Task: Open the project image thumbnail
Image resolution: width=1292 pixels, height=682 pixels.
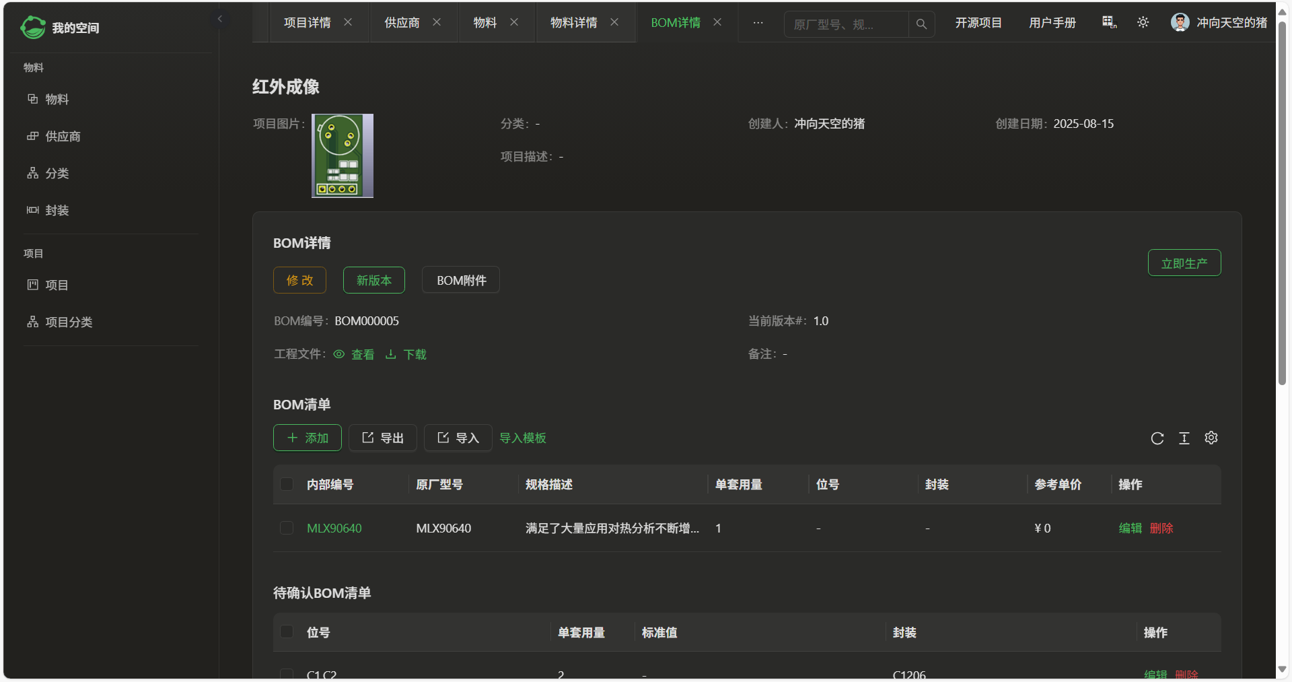Action: (342, 156)
